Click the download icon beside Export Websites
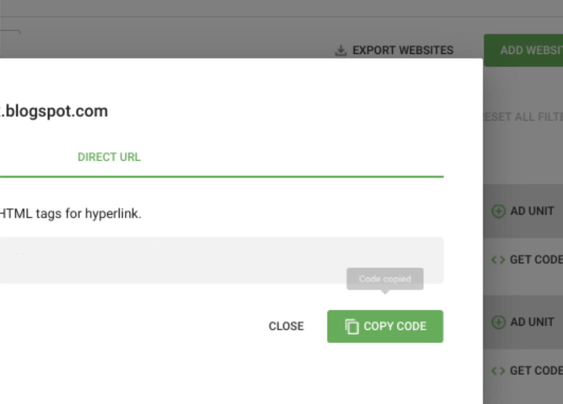This screenshot has width=563, height=404. [340, 50]
